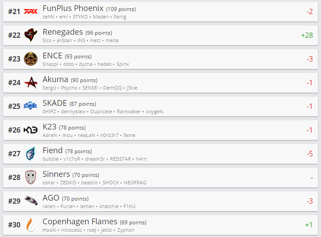Click the FunPlus Phoenix team logo
321x237 pixels.
(31, 11)
